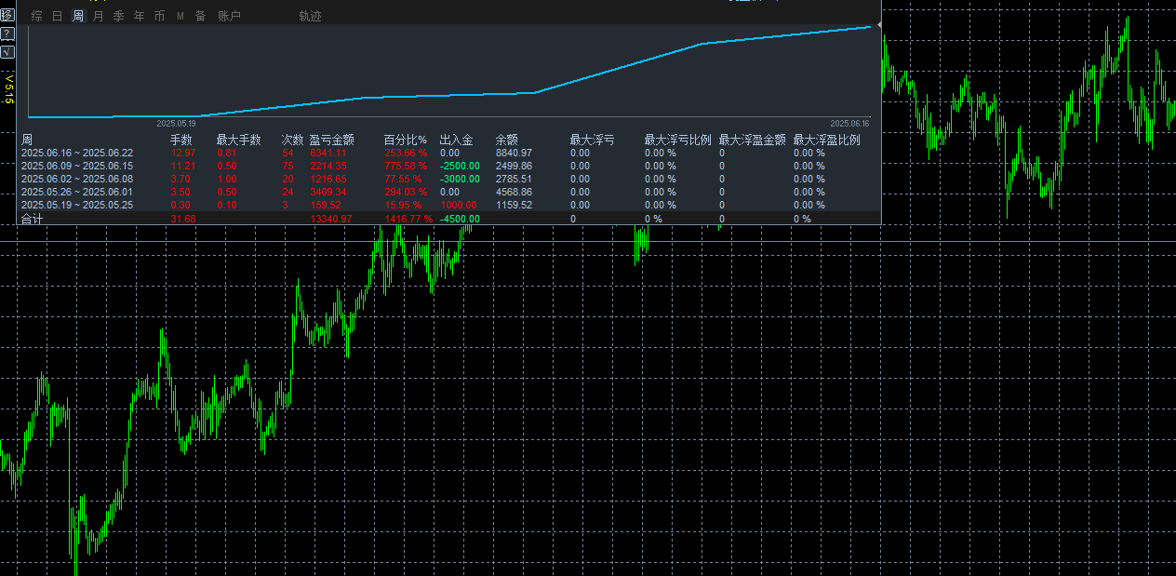Switch to the 日 daily tab
Screen dimensions: 1176x576
click(58, 16)
